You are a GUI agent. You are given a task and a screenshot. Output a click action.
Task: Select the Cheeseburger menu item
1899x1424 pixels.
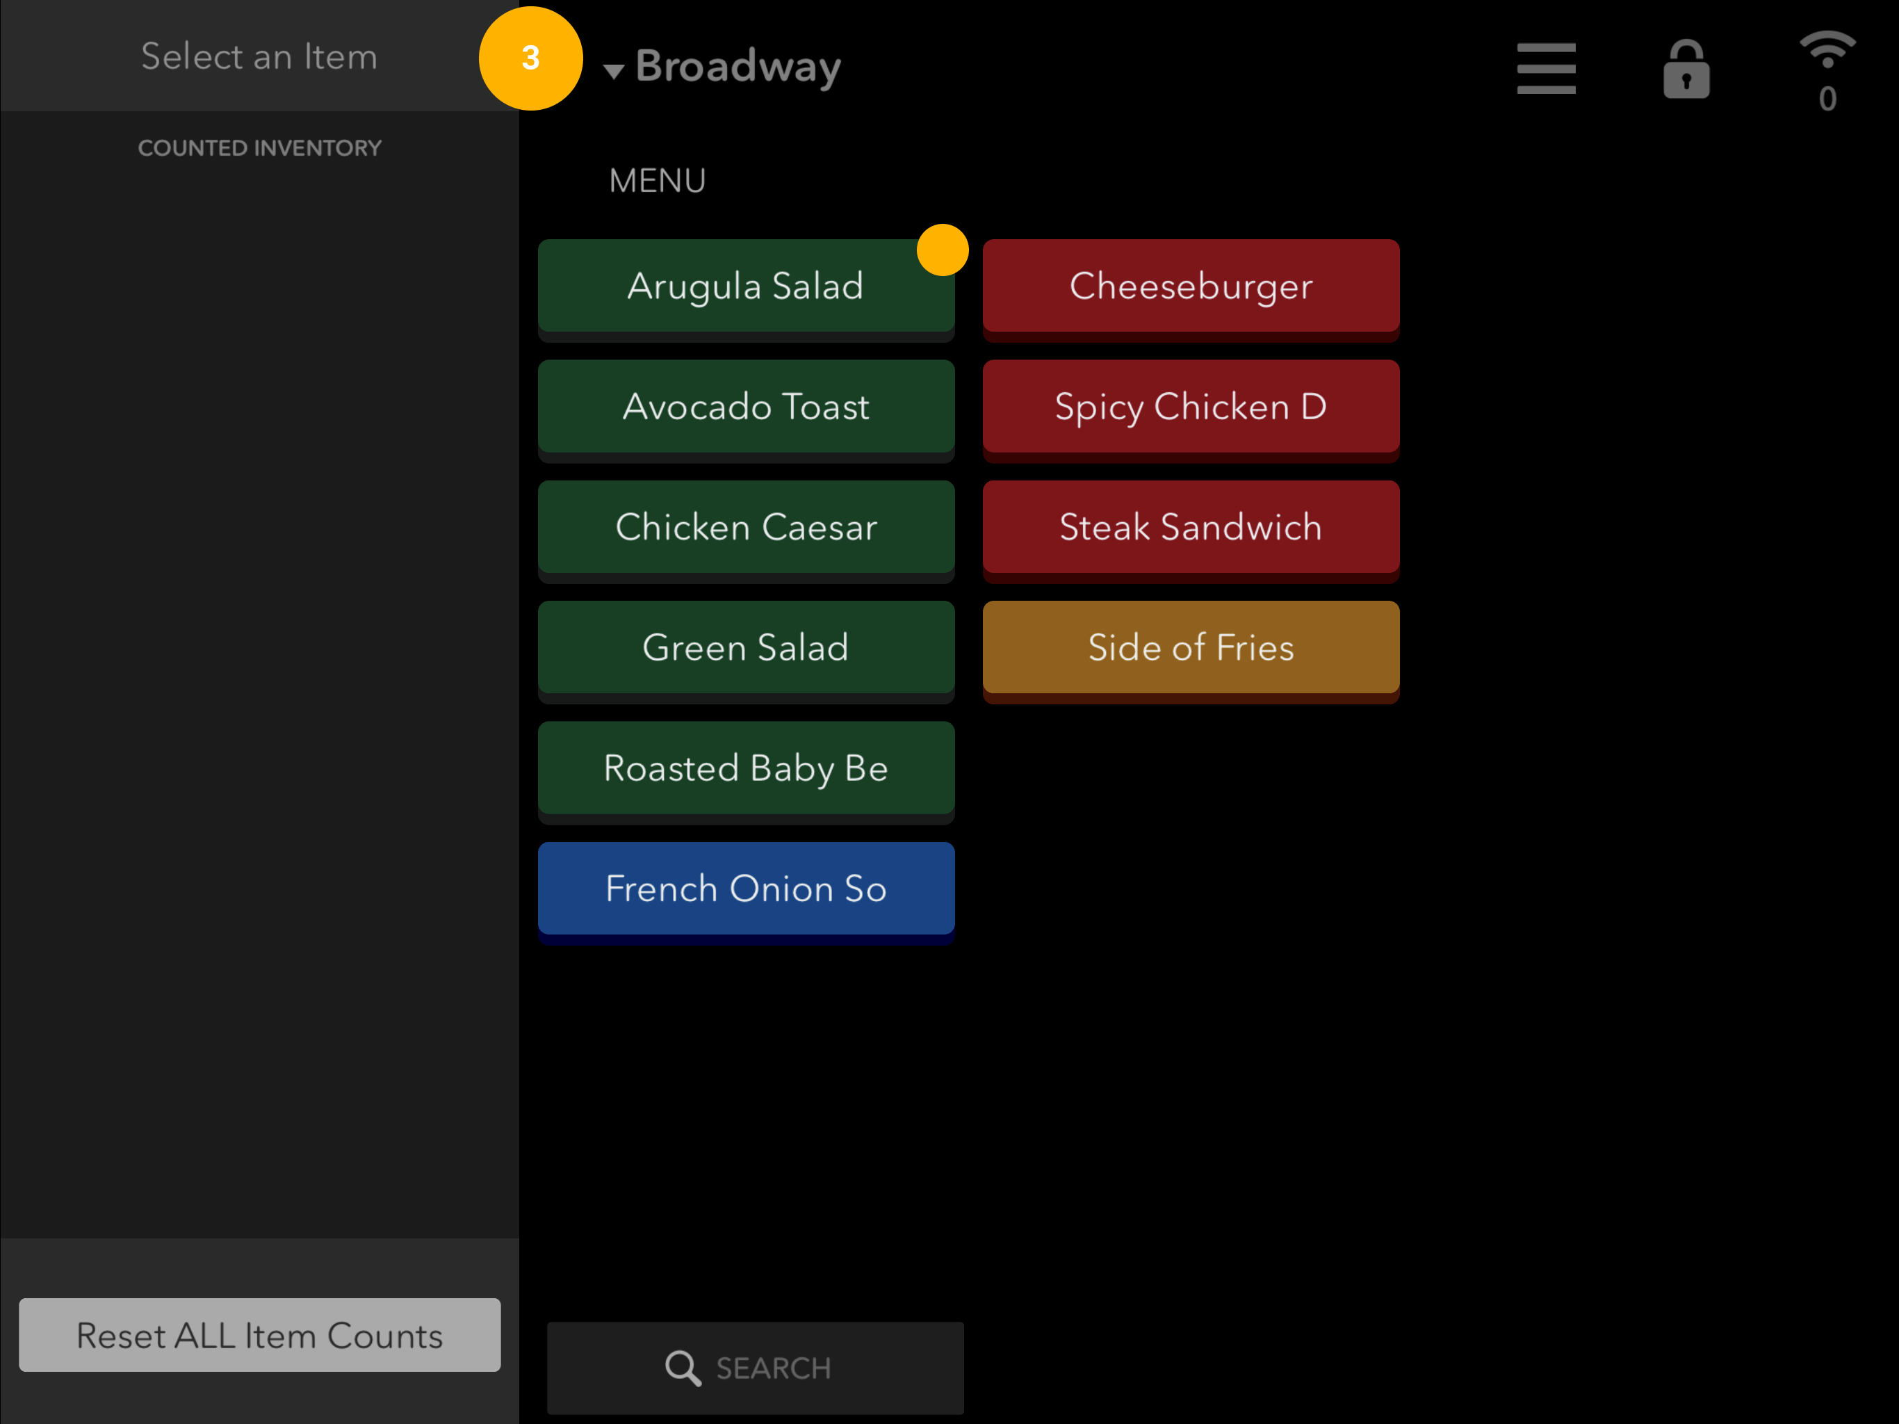click(1191, 287)
